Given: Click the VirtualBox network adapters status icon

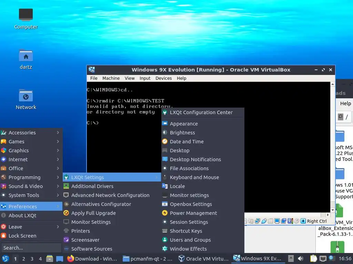Looking at the screenshot, I should [x=257, y=221].
